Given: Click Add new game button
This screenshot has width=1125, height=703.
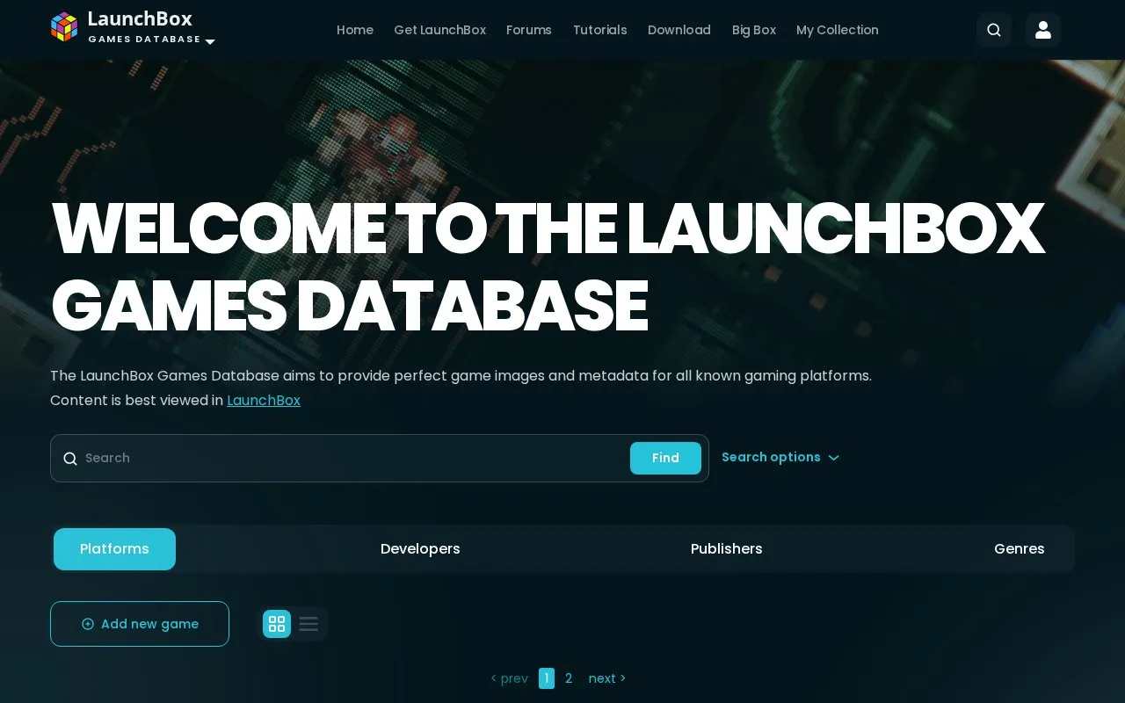Looking at the screenshot, I should [140, 624].
